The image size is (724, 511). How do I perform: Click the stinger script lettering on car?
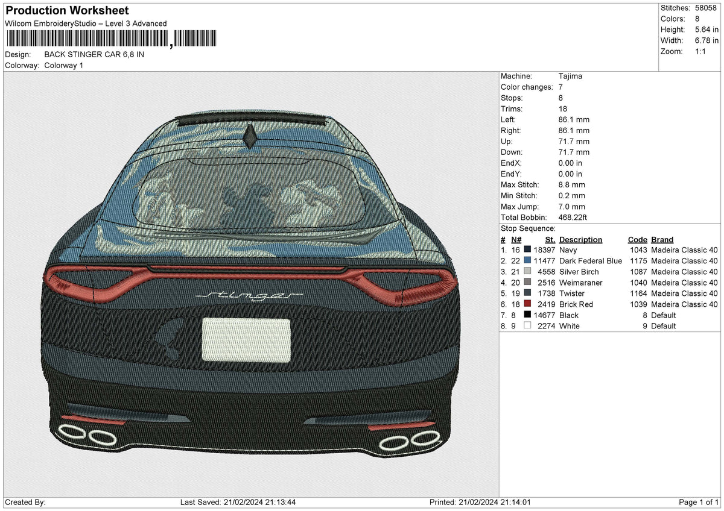click(250, 295)
